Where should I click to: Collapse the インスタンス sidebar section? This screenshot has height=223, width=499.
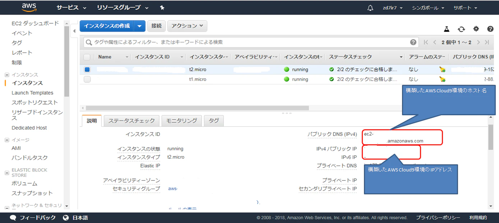(x=6, y=75)
